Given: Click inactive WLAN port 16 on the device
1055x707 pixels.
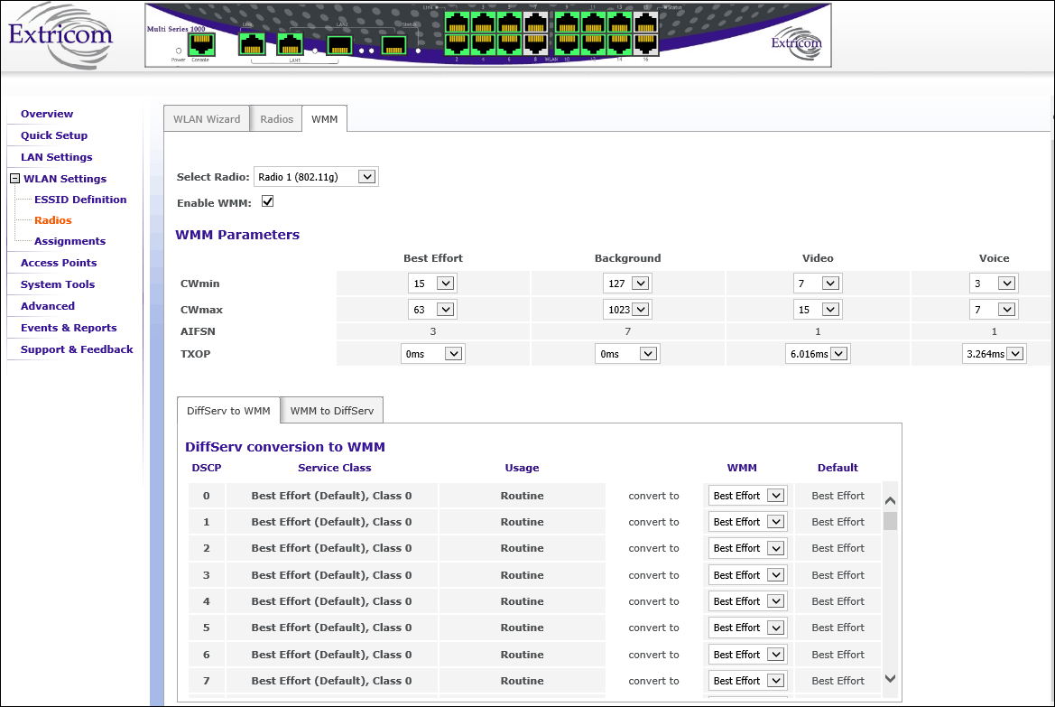Looking at the screenshot, I should pyautogui.click(x=645, y=43).
